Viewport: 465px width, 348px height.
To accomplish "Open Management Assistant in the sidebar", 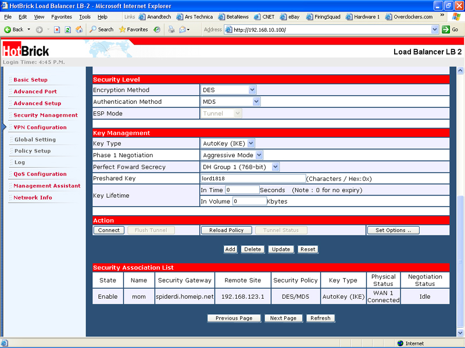I will 47,186.
